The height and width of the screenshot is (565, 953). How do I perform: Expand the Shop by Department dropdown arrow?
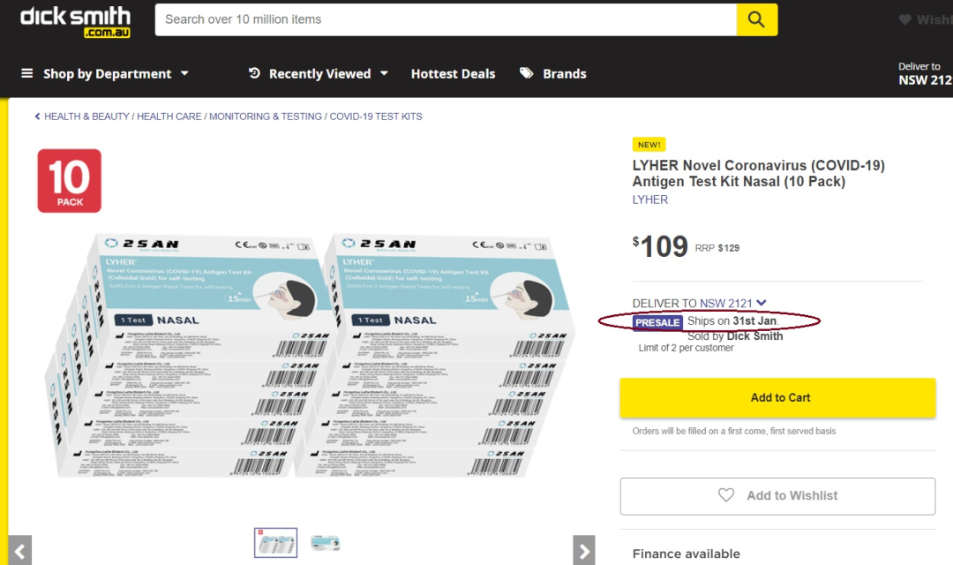184,73
